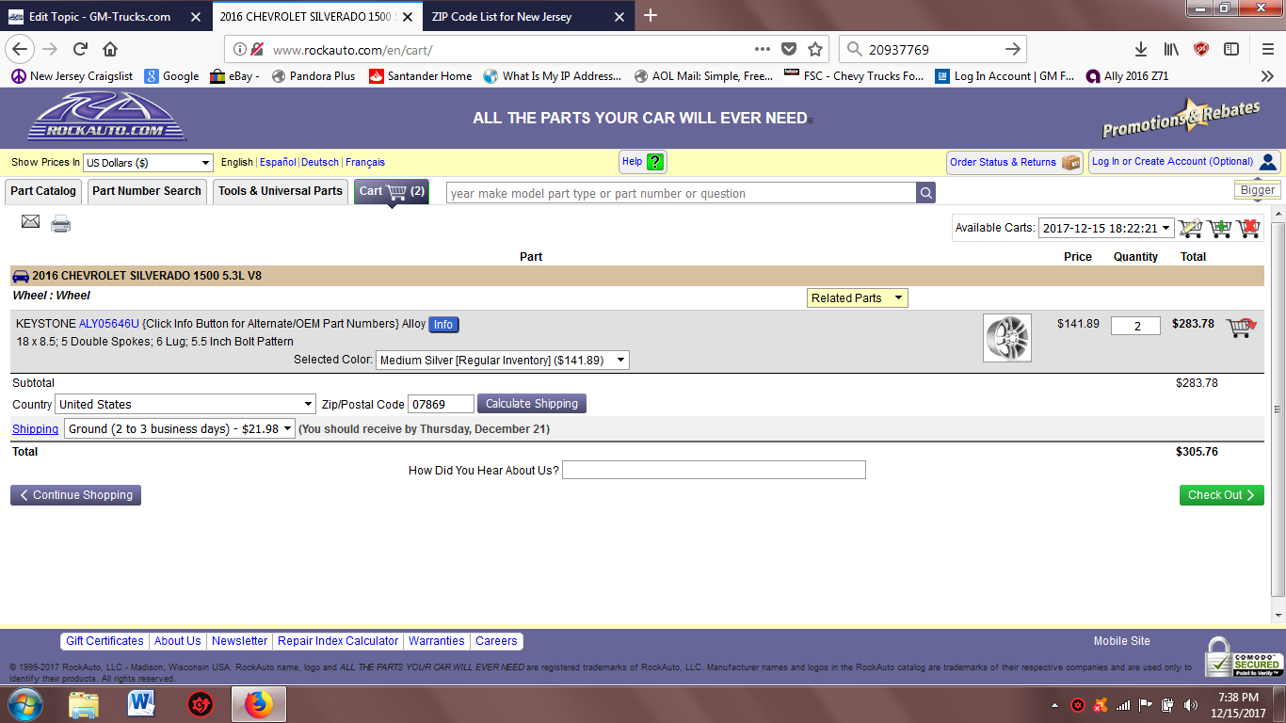Open the Promotions & Rebates banner
1286x723 pixels.
click(1182, 118)
